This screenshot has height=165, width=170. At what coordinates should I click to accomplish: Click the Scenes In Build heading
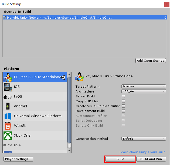[18, 12]
